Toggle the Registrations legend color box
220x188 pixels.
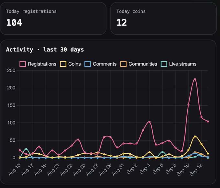(23, 64)
